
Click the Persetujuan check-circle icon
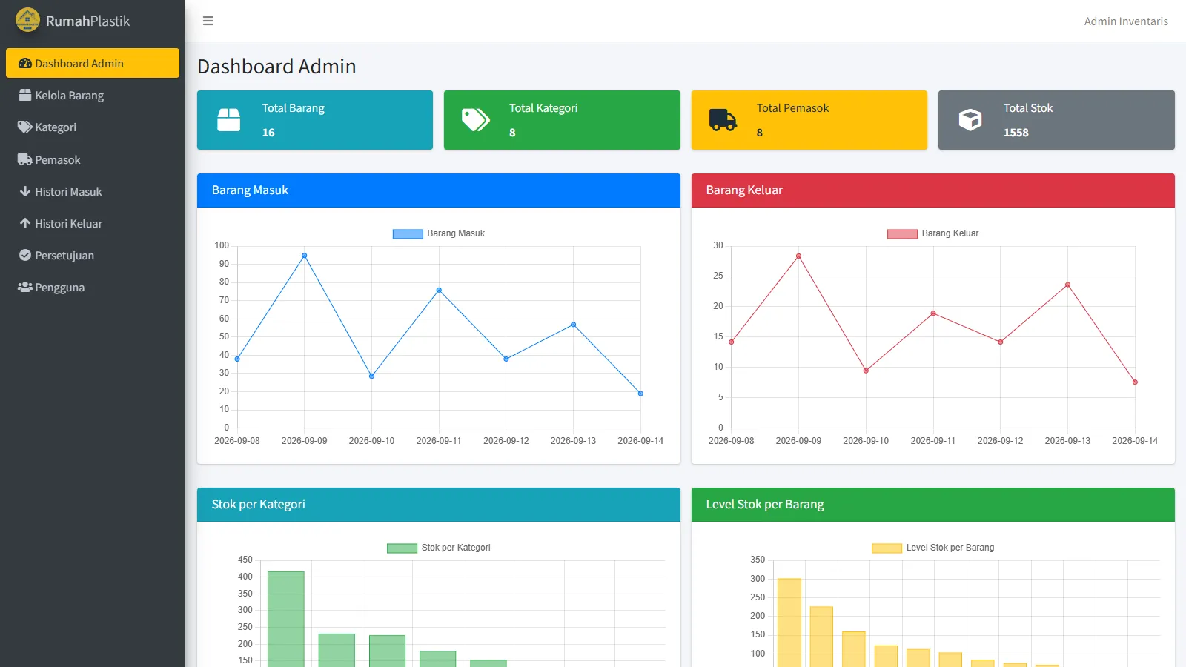pos(25,255)
